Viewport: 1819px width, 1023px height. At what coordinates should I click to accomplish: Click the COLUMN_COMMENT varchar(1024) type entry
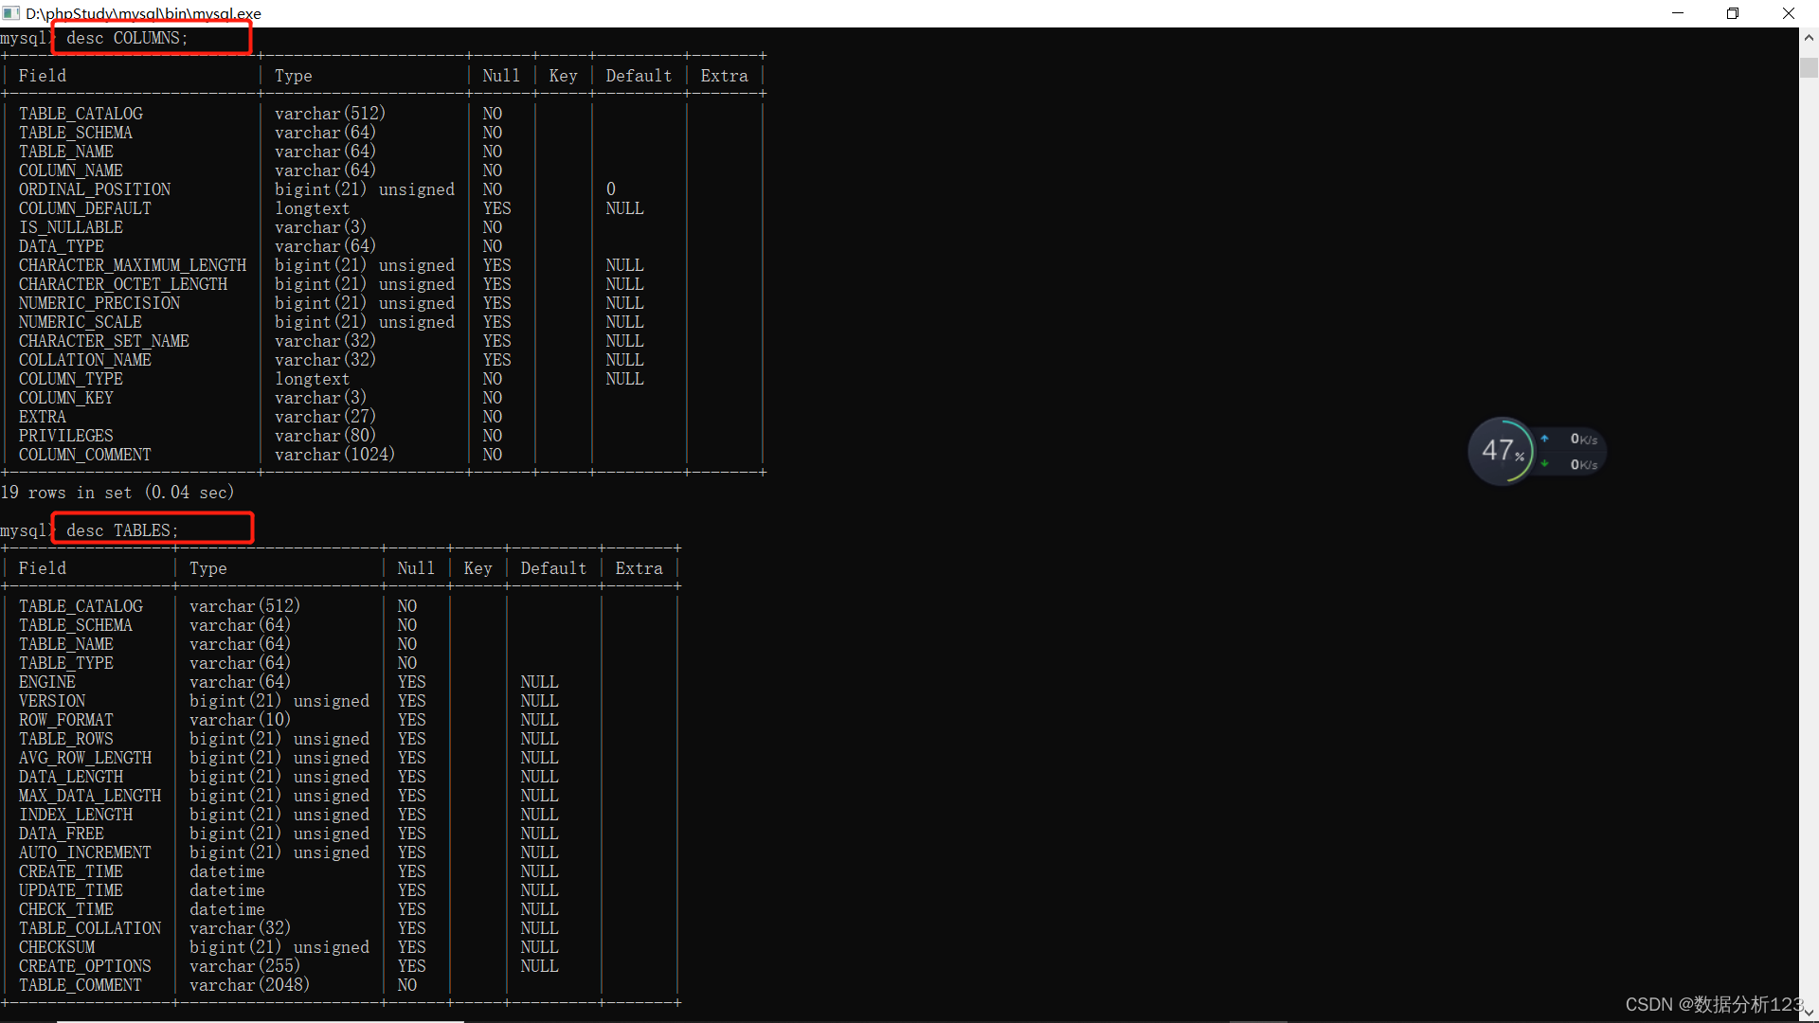coord(334,455)
